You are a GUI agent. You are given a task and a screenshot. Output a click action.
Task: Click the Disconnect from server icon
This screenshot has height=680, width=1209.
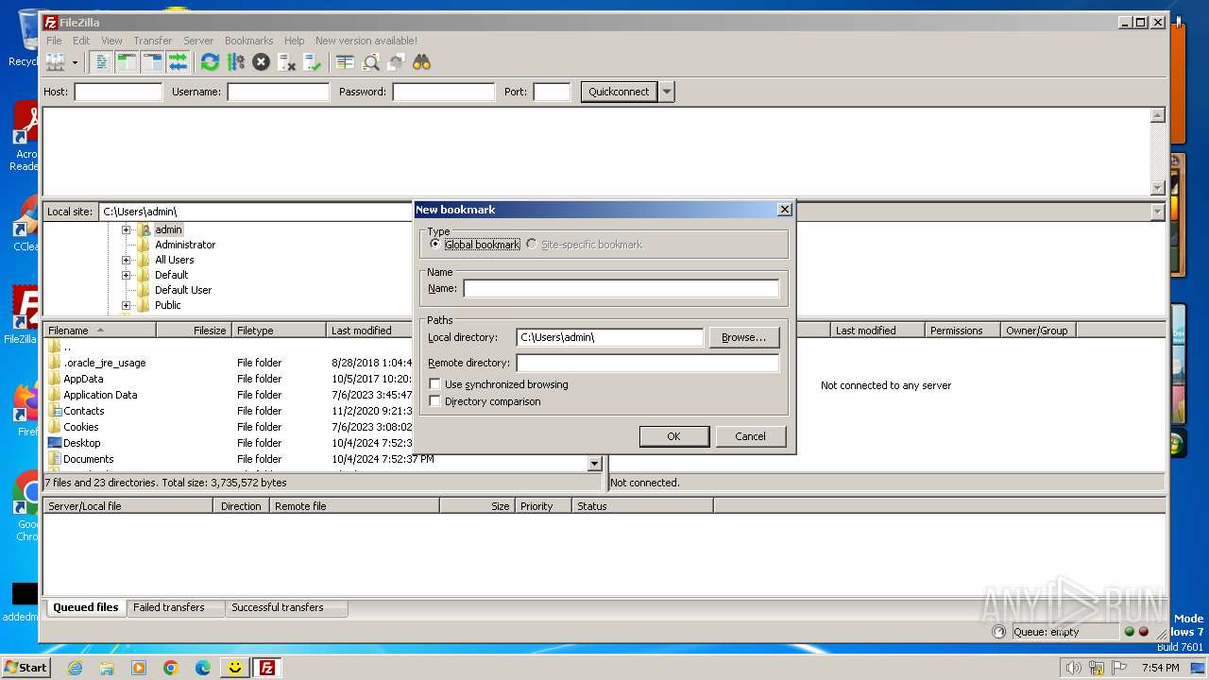(x=286, y=62)
